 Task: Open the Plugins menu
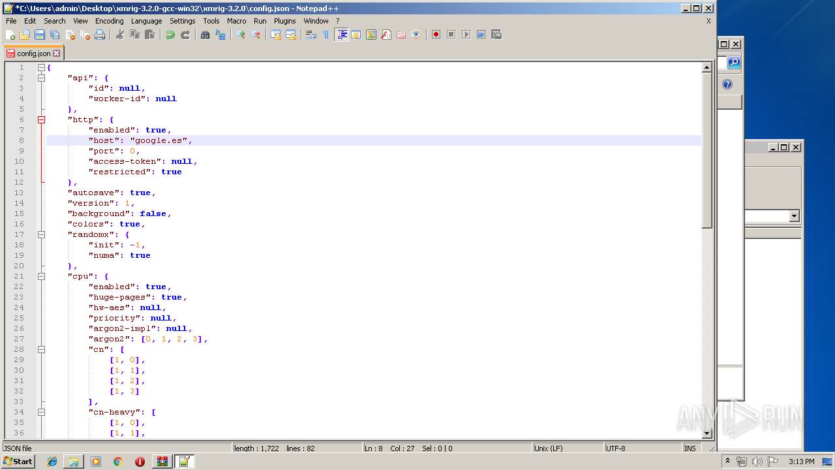click(285, 21)
